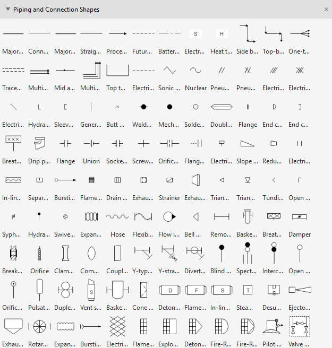Image resolution: width=332 pixels, height=348 pixels.
Task: Choose the Diverter valve shape
Action: [x=195, y=253]
